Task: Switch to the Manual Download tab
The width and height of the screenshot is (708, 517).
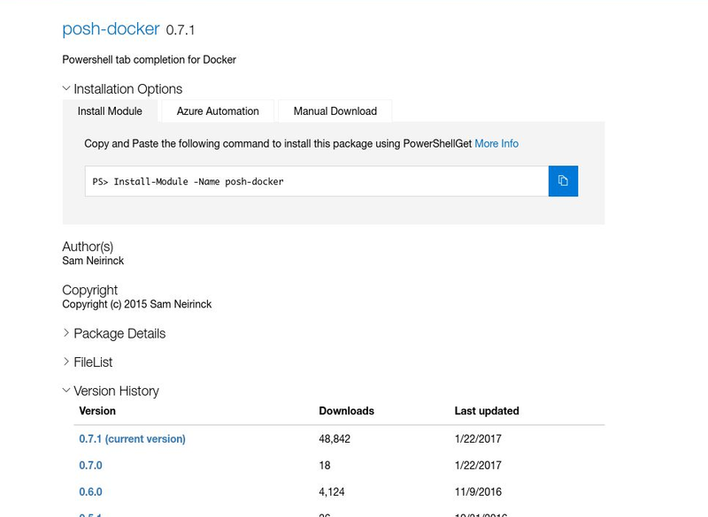Action: tap(335, 111)
